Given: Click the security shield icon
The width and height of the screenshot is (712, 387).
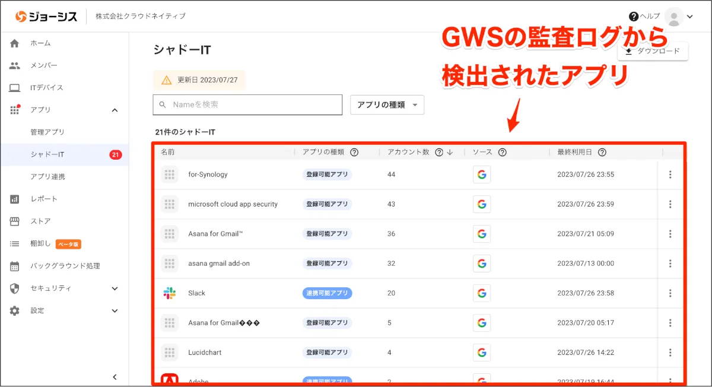Looking at the screenshot, I should (15, 288).
